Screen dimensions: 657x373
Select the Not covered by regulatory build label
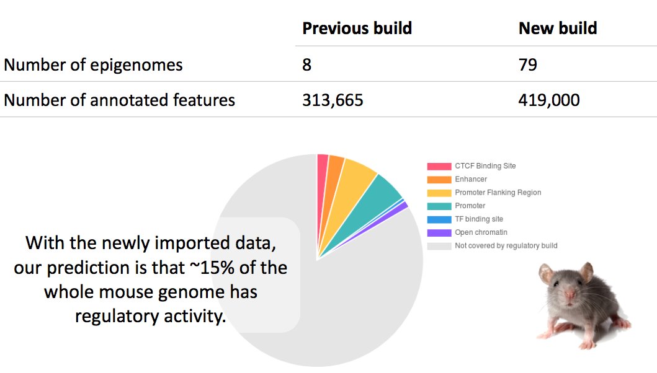506,246
